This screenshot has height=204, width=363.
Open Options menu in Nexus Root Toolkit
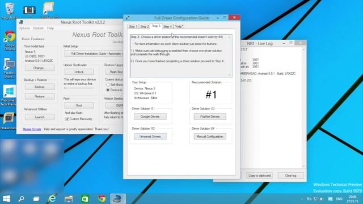click(24, 28)
